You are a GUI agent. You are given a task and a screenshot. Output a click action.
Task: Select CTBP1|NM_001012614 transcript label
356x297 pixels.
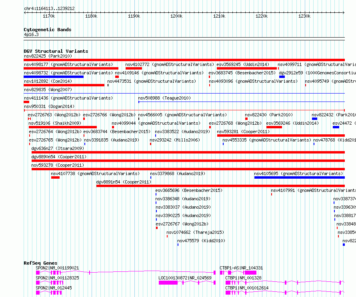click(x=247, y=288)
